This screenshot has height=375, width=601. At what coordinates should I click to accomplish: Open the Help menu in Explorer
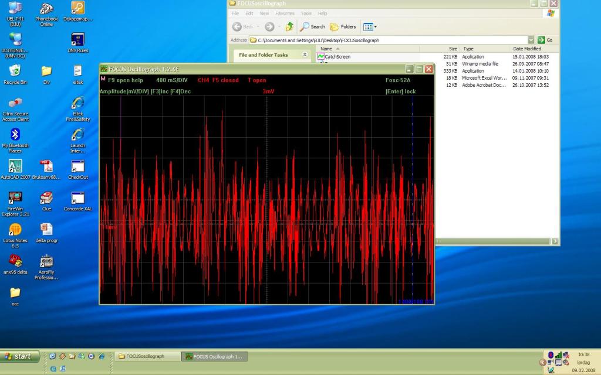(322, 13)
